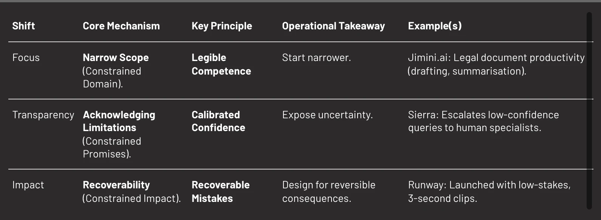Click the Shift column header
Screen dimensions: 601x220
[23, 26]
